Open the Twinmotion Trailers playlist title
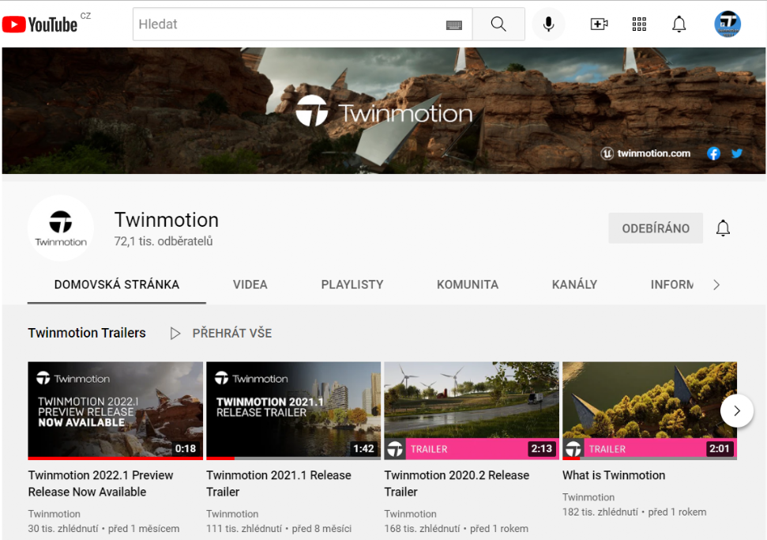 (87, 333)
